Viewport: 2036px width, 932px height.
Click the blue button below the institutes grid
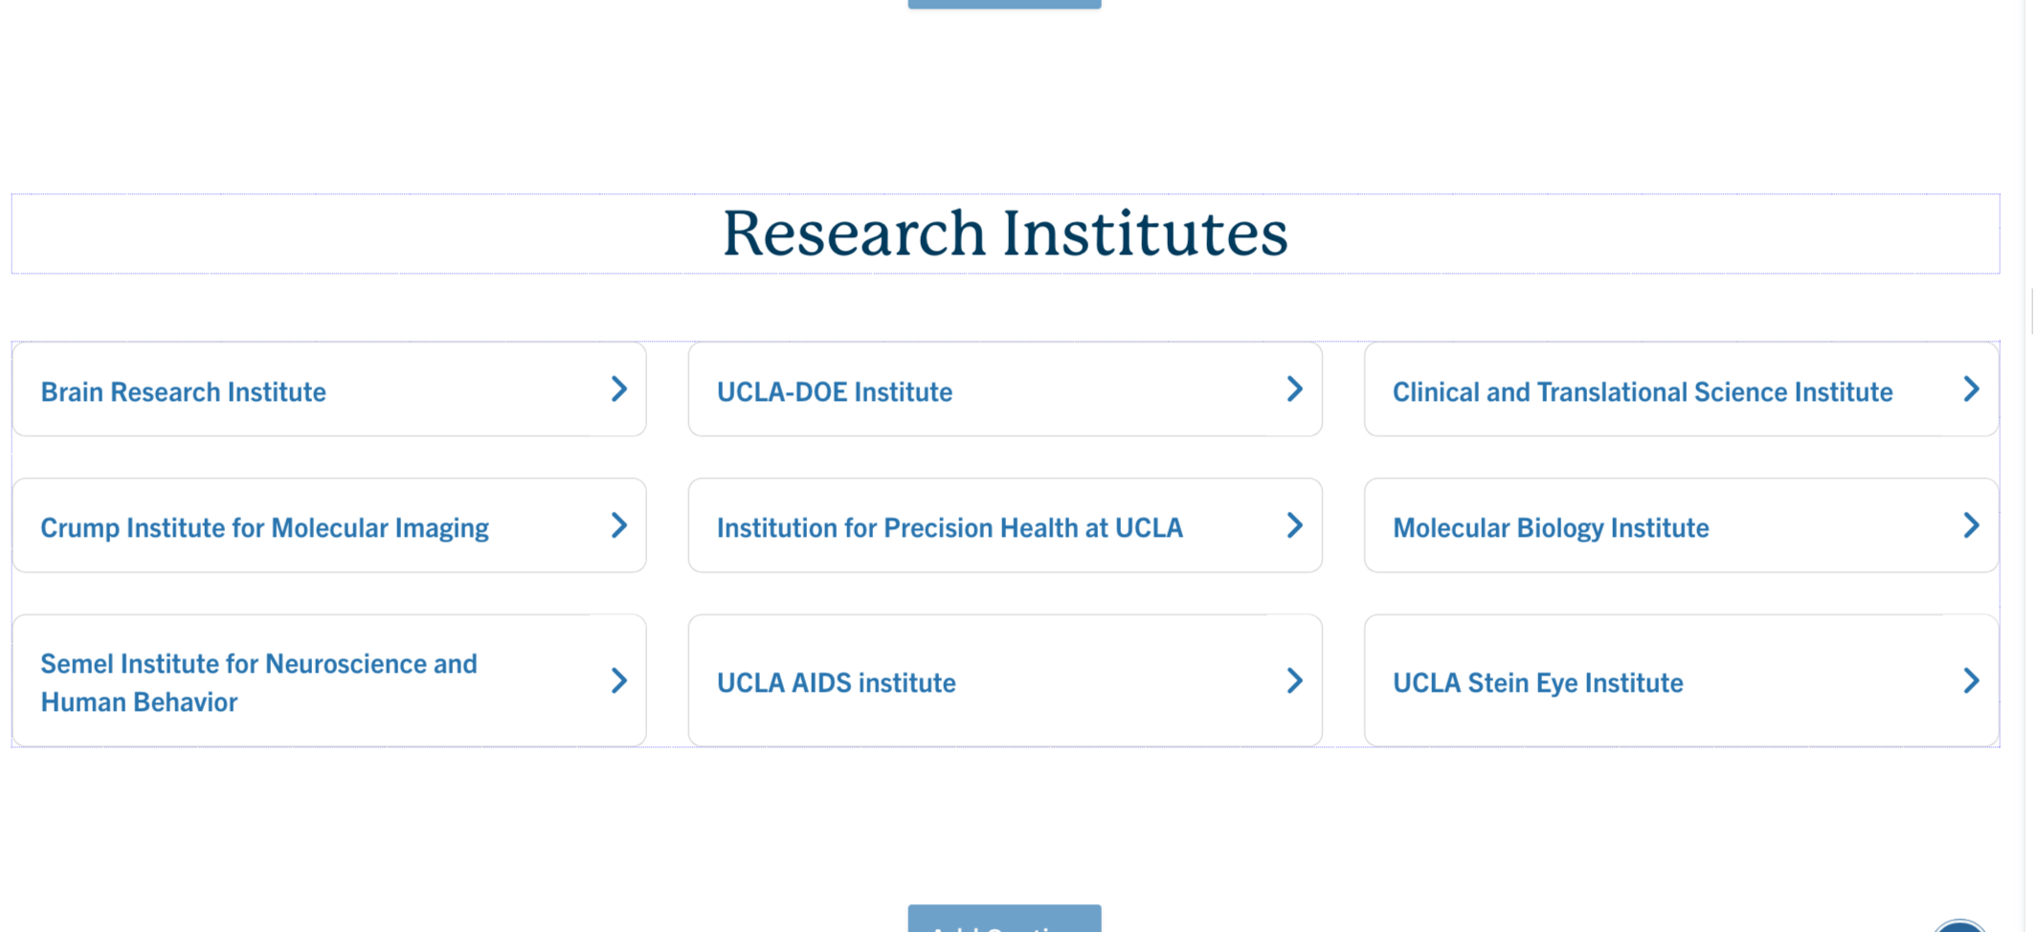click(1004, 919)
